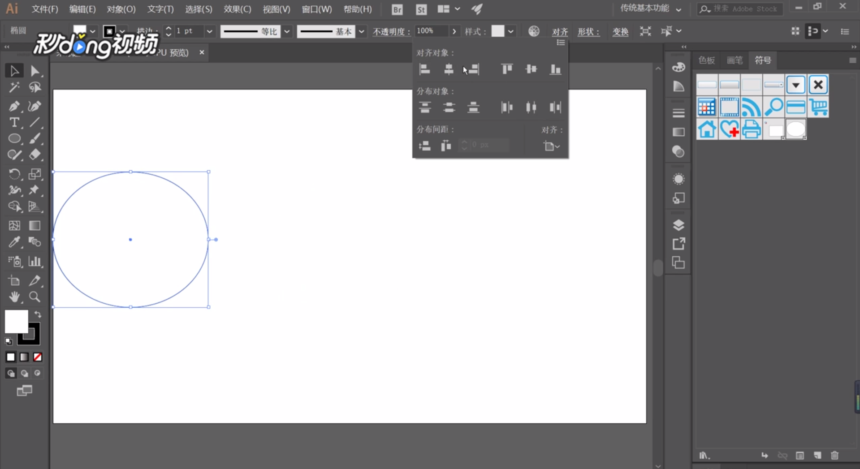Viewport: 860px width, 469px height.
Task: Select the Rotate tool
Action: tap(14, 174)
